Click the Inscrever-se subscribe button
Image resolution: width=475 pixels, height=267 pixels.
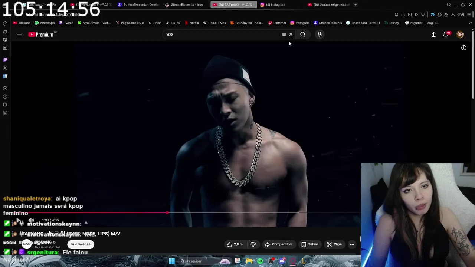[81, 244]
